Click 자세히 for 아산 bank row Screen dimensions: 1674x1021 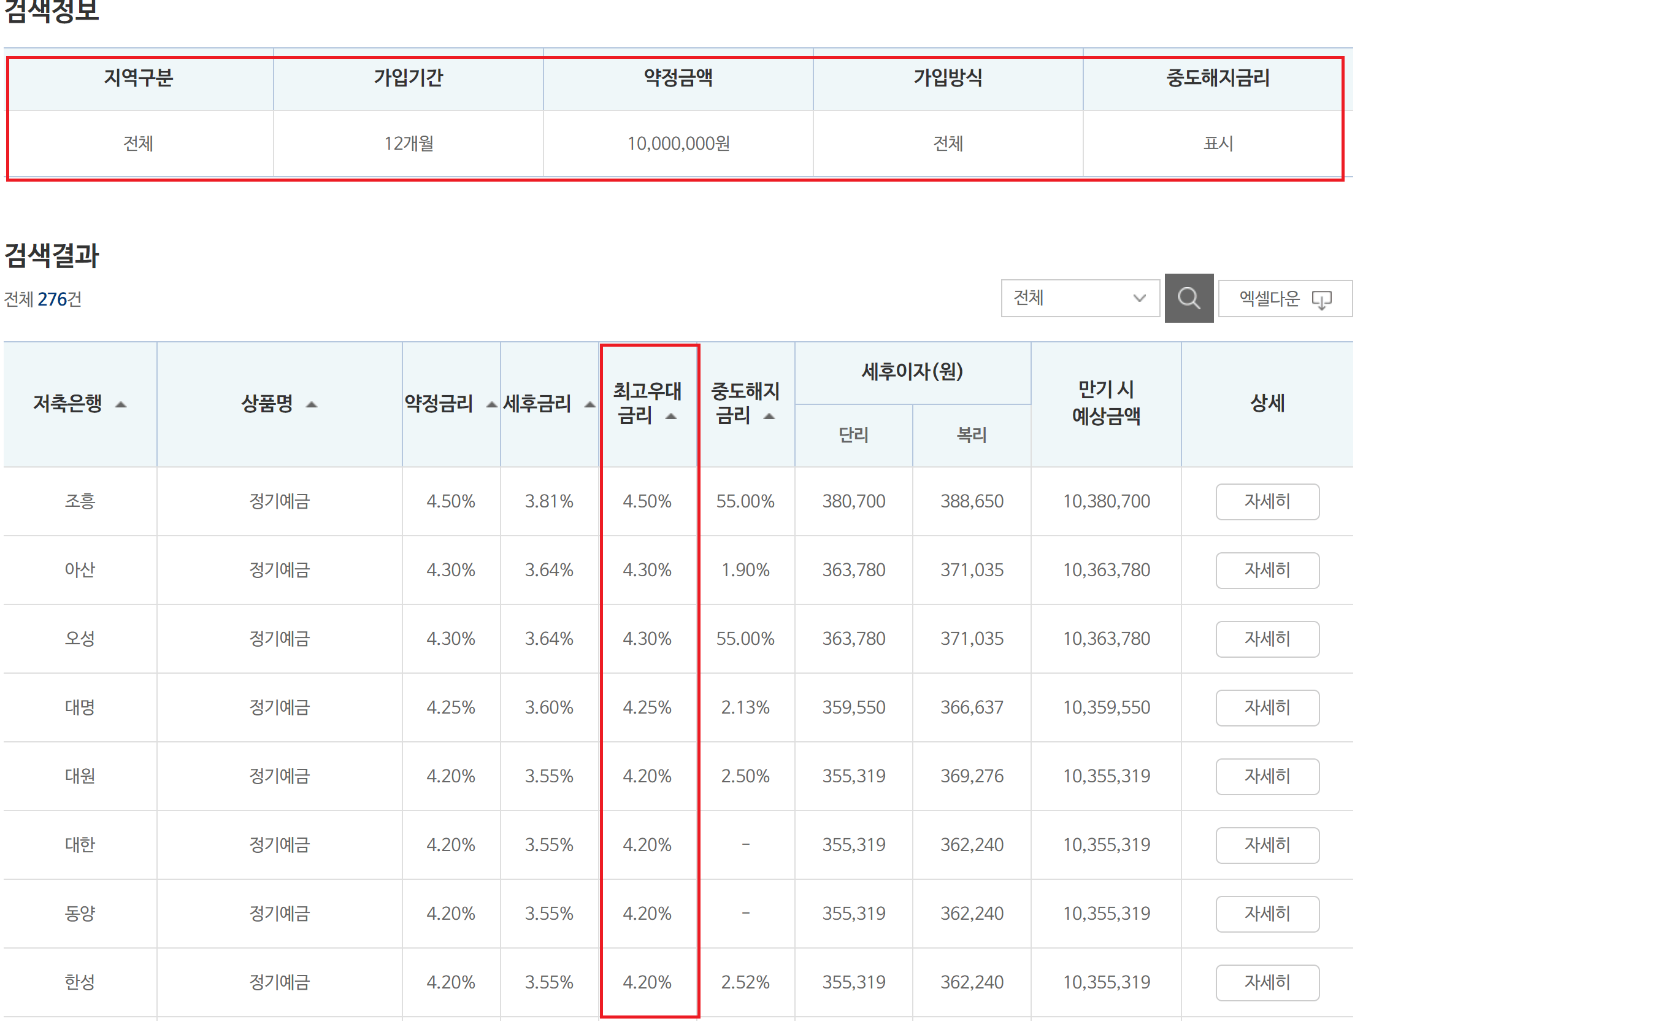click(x=1267, y=570)
